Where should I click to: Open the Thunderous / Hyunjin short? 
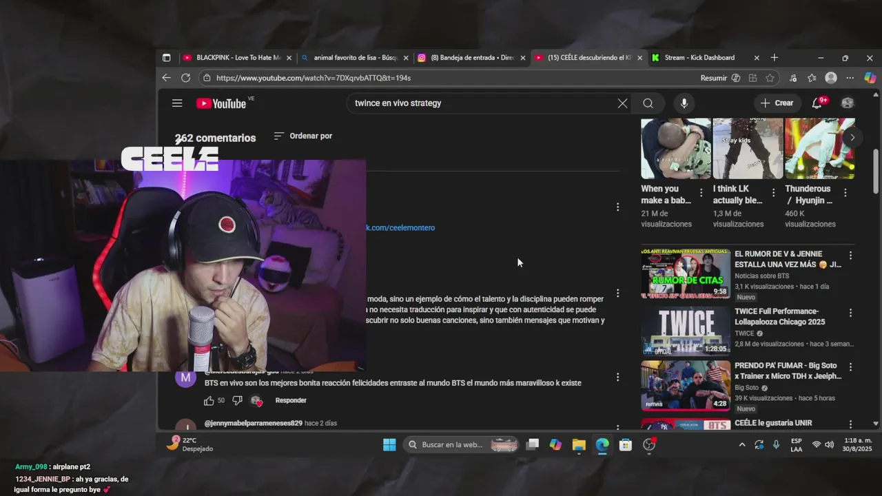819,148
